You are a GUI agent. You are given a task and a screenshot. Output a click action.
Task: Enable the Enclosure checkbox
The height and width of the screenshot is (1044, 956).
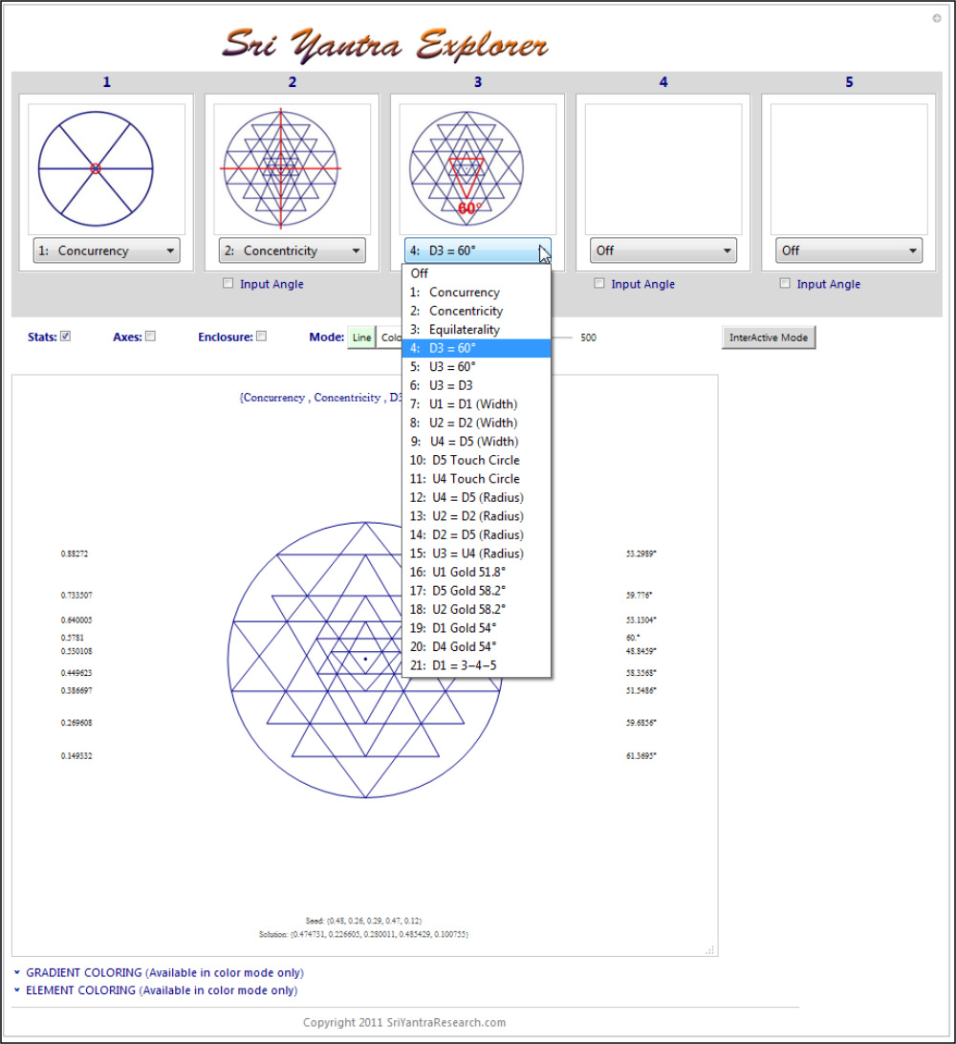point(262,337)
